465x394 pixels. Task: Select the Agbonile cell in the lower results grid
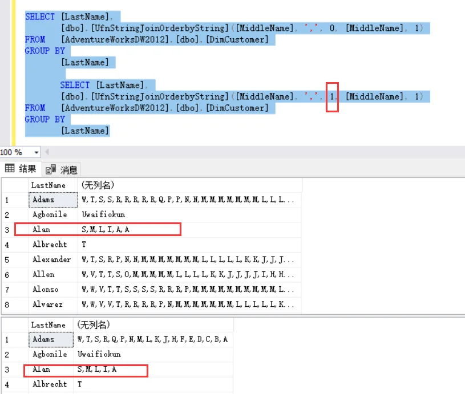point(51,354)
